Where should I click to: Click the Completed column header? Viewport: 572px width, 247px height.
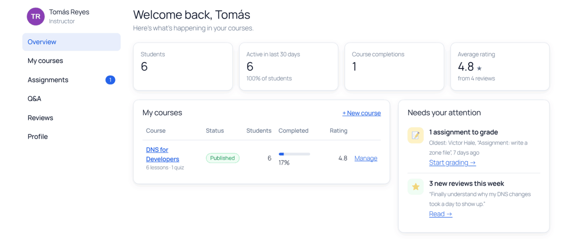pyautogui.click(x=293, y=130)
